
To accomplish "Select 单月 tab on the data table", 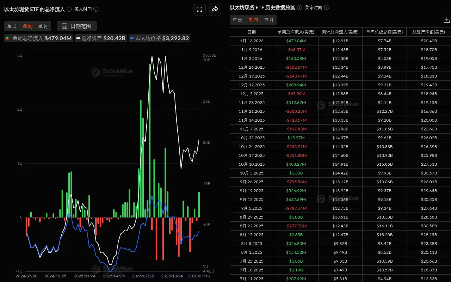I will [x=269, y=20].
